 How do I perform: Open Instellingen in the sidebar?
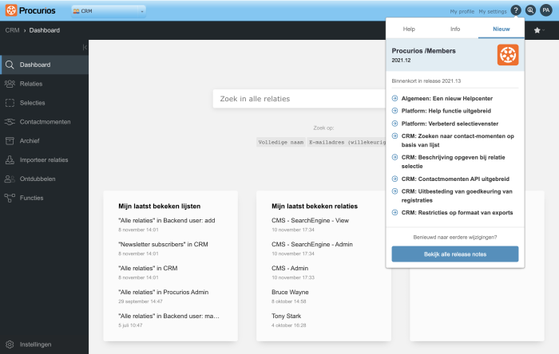44,344
